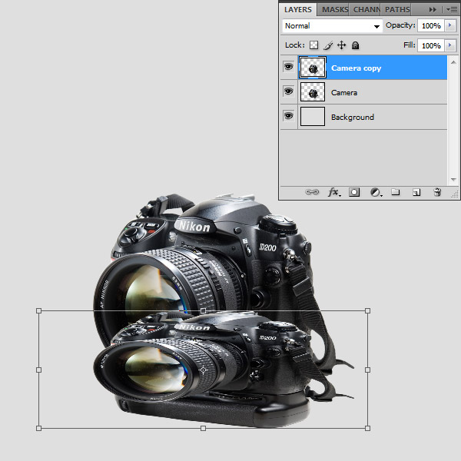Click the top-left transform handle

tap(39, 310)
